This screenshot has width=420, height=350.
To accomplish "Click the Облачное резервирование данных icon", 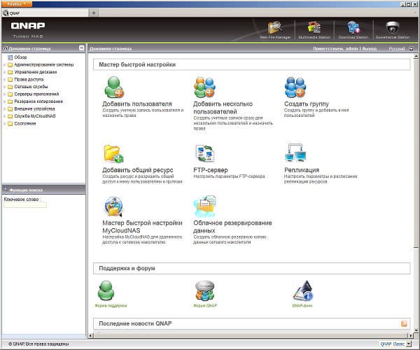I will tap(204, 206).
